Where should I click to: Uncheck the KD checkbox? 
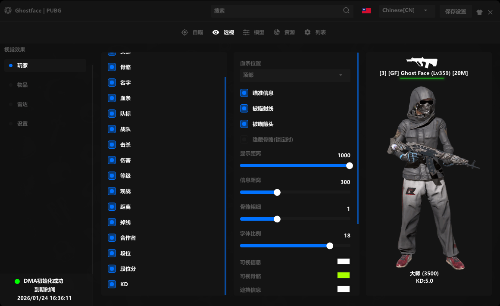(x=112, y=284)
